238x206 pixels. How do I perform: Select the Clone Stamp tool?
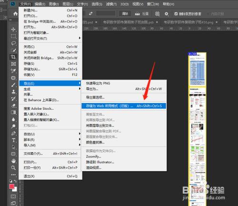tap(13, 92)
